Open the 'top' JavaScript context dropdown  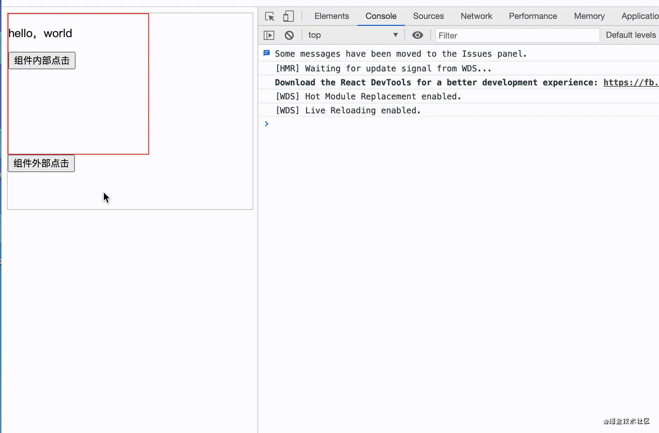click(353, 35)
